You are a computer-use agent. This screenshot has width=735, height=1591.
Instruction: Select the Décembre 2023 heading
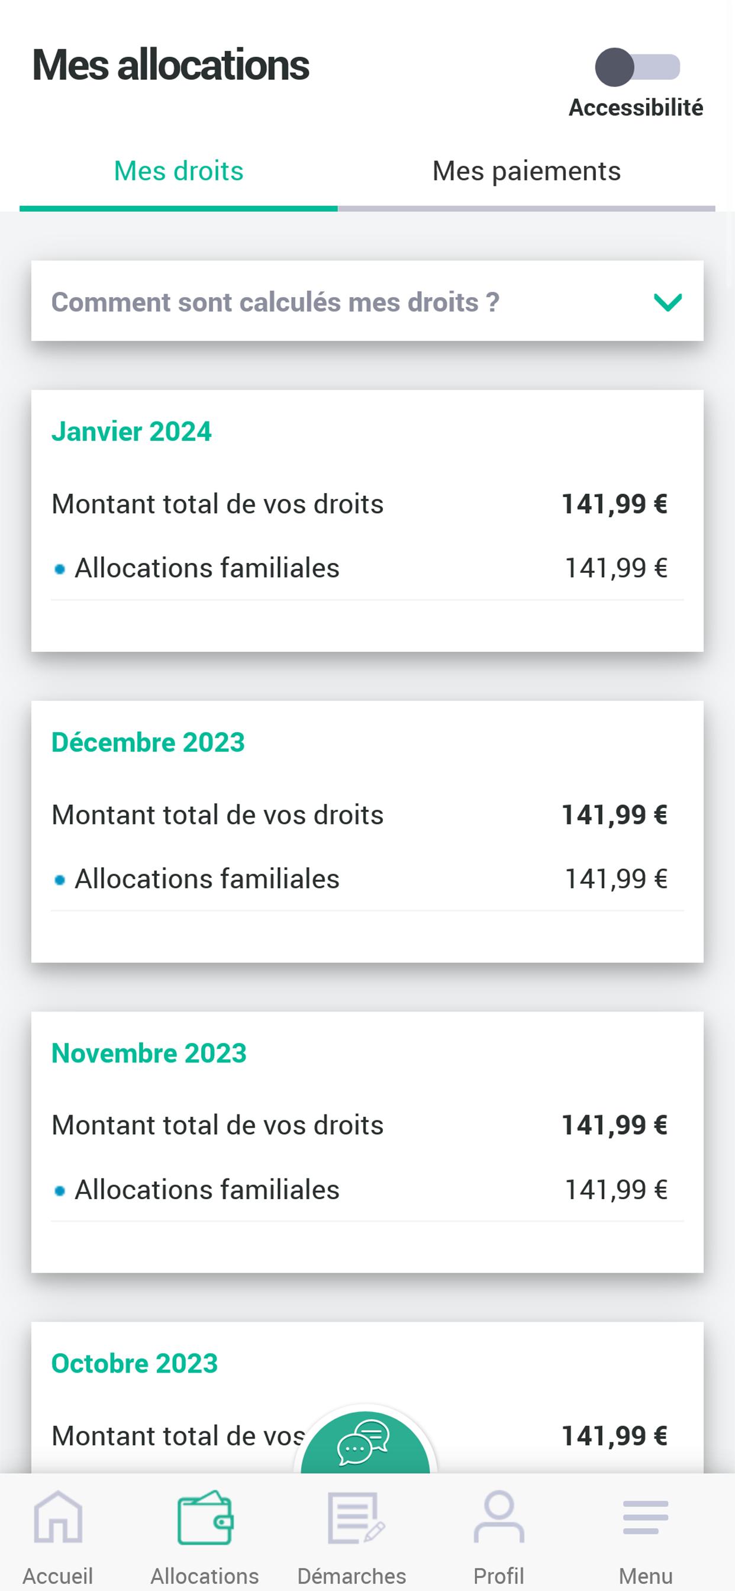coord(148,742)
